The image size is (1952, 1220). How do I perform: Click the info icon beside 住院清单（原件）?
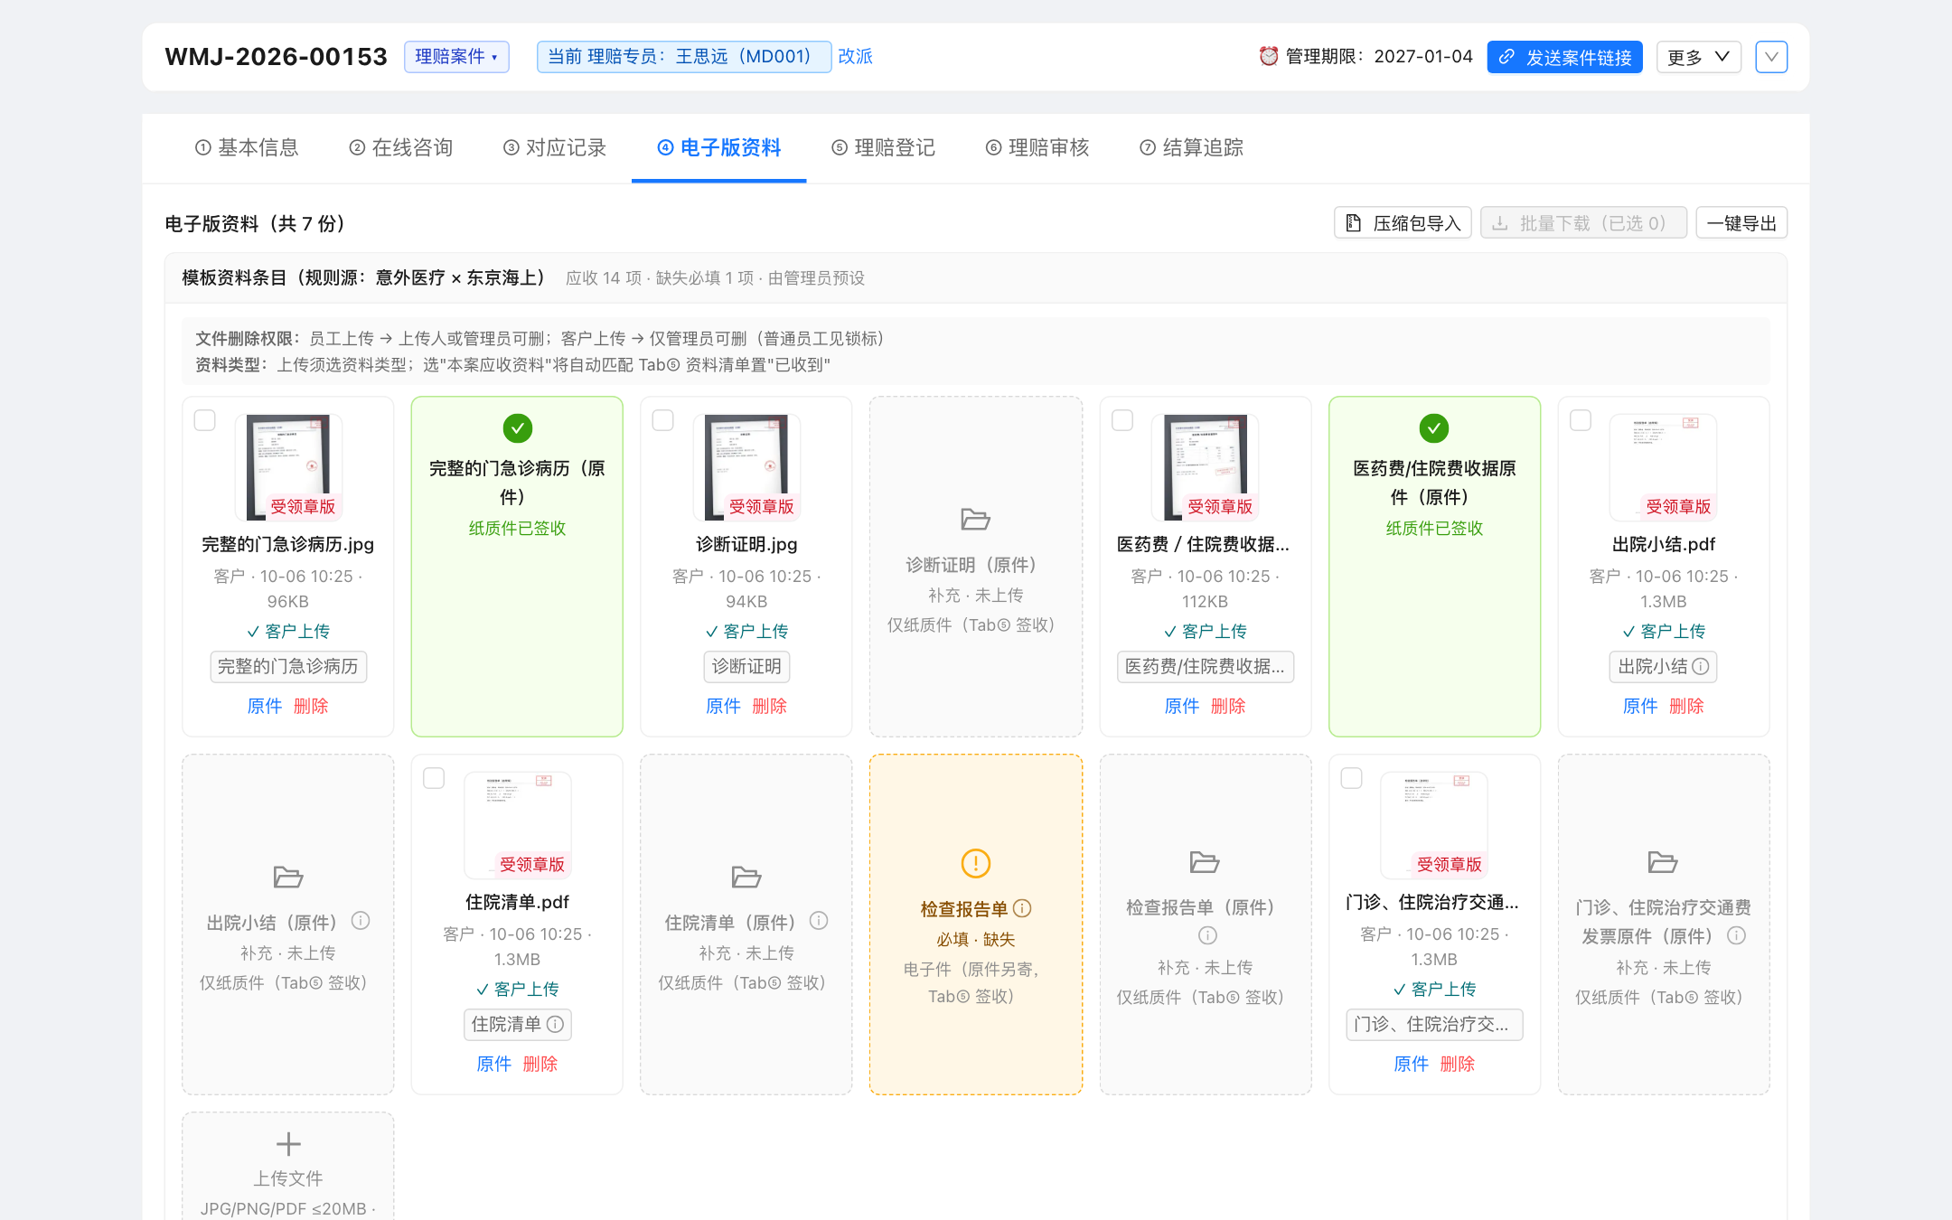819,921
